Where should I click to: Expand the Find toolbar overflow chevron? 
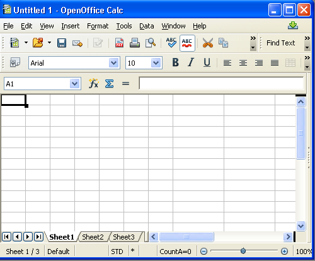(307, 43)
